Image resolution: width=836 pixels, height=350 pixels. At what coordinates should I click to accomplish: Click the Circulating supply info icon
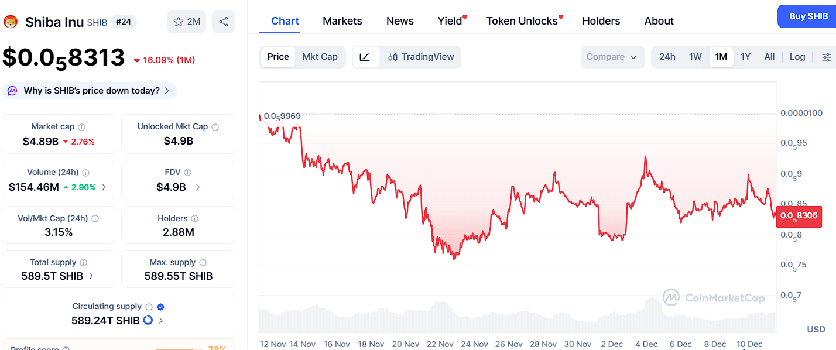tap(149, 307)
